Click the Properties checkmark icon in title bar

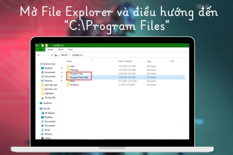[42, 45]
